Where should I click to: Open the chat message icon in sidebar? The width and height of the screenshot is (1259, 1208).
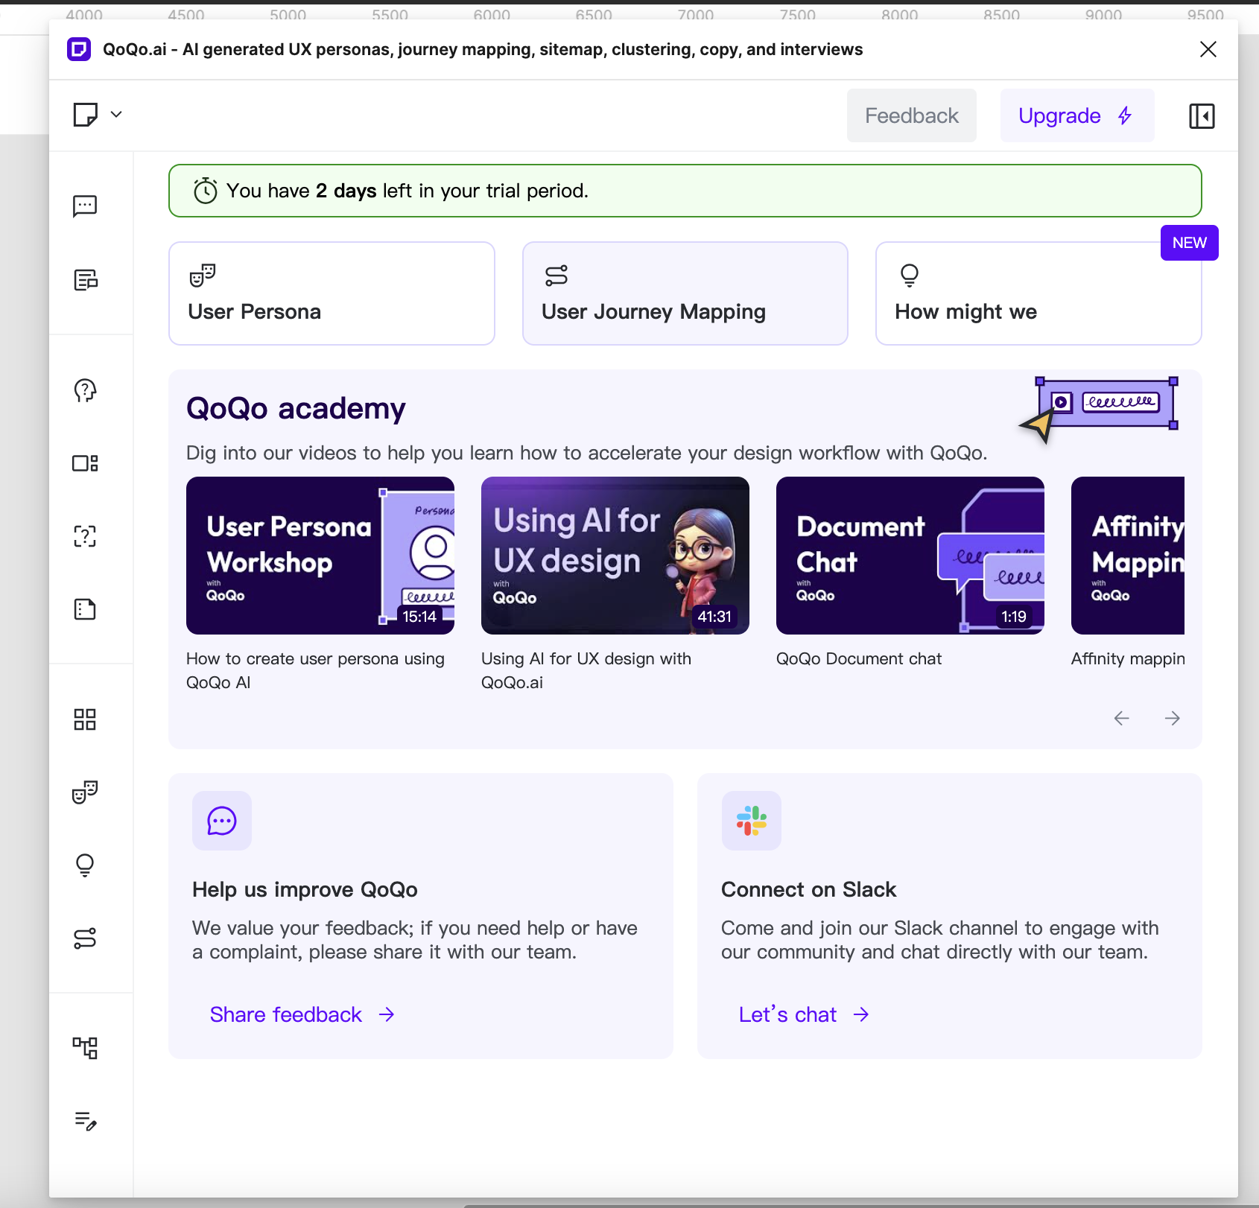pyautogui.click(x=85, y=206)
